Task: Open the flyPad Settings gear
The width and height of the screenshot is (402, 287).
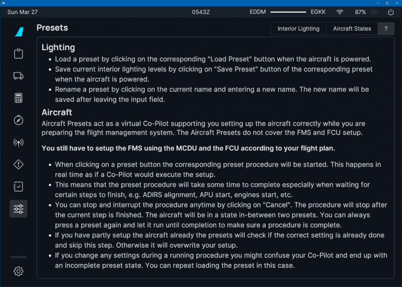Action: 18,271
